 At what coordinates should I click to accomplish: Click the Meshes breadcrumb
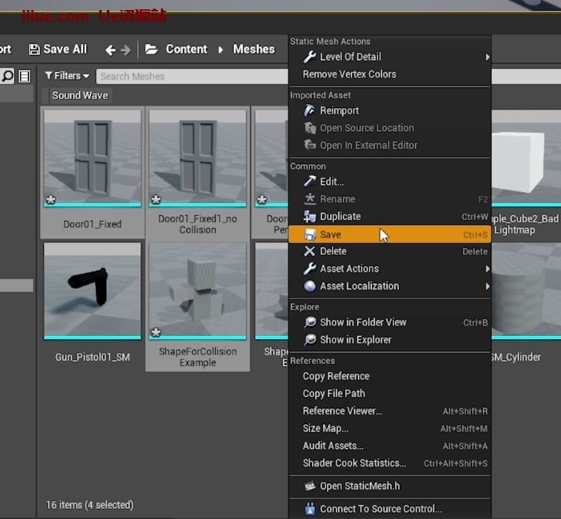pos(254,49)
